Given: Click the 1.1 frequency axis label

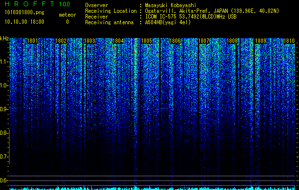Looking at the screenshot, I should click(x=4, y=62).
